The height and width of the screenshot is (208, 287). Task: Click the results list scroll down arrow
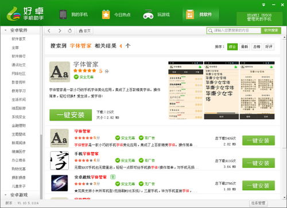point(284,197)
